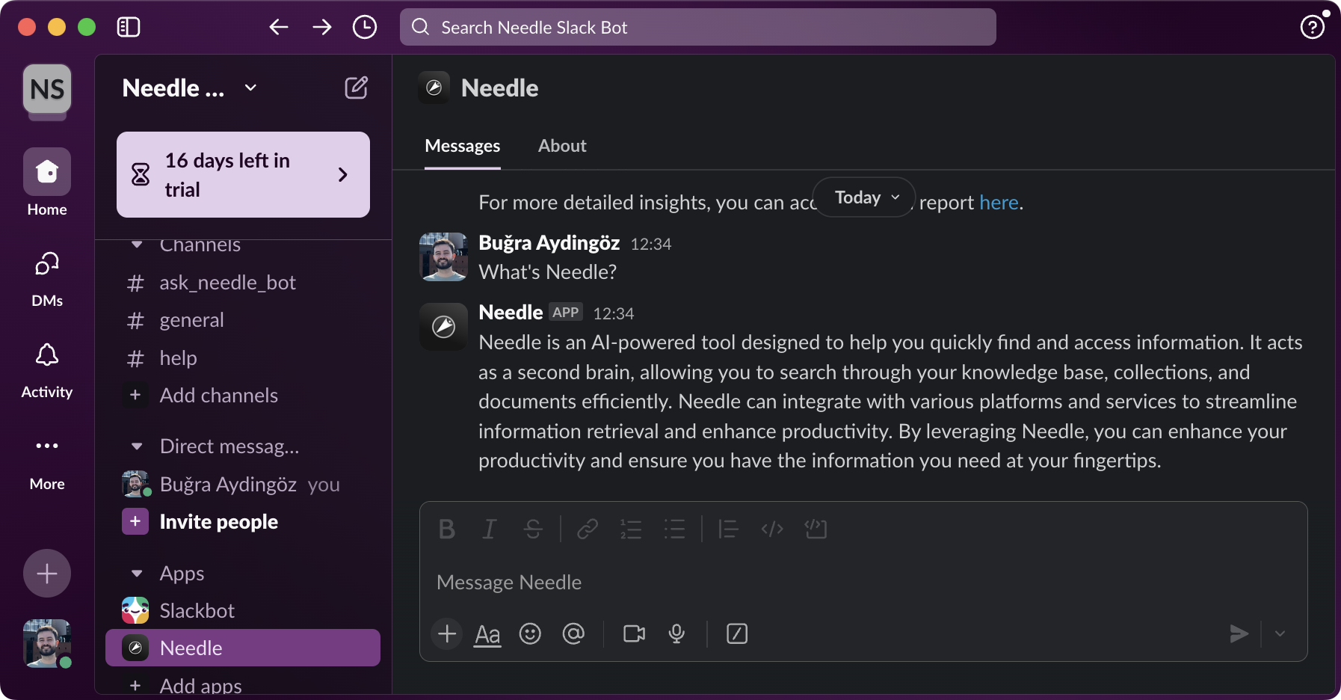Screen dimensions: 1341x700
Task: Mention someone with the @ icon
Action: tap(573, 634)
